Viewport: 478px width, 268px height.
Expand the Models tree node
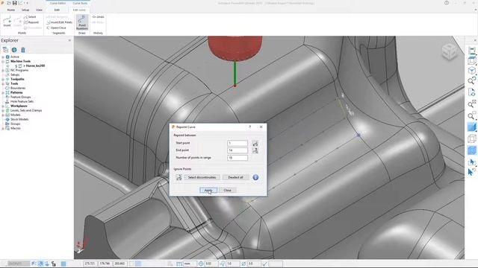click(x=3, y=115)
